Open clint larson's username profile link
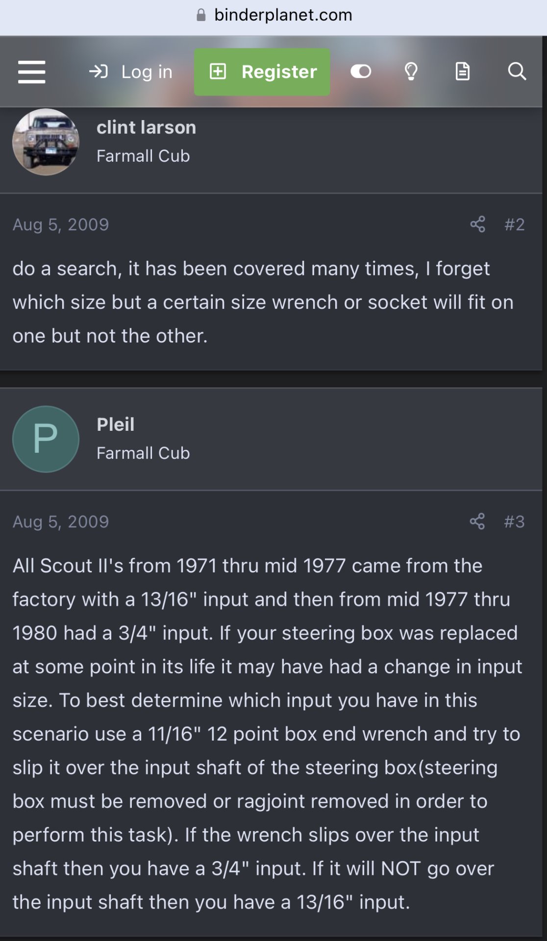The image size is (547, 941). pyautogui.click(x=146, y=127)
